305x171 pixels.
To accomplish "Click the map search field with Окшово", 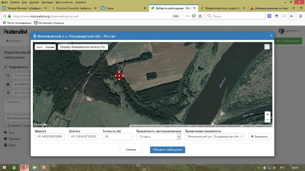I will click(x=83, y=47).
